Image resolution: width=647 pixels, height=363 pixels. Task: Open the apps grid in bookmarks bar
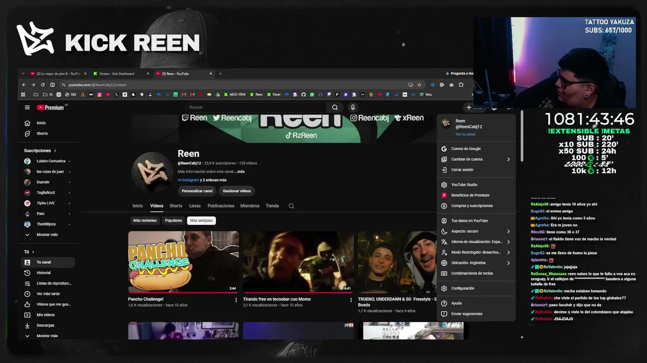tap(23, 95)
